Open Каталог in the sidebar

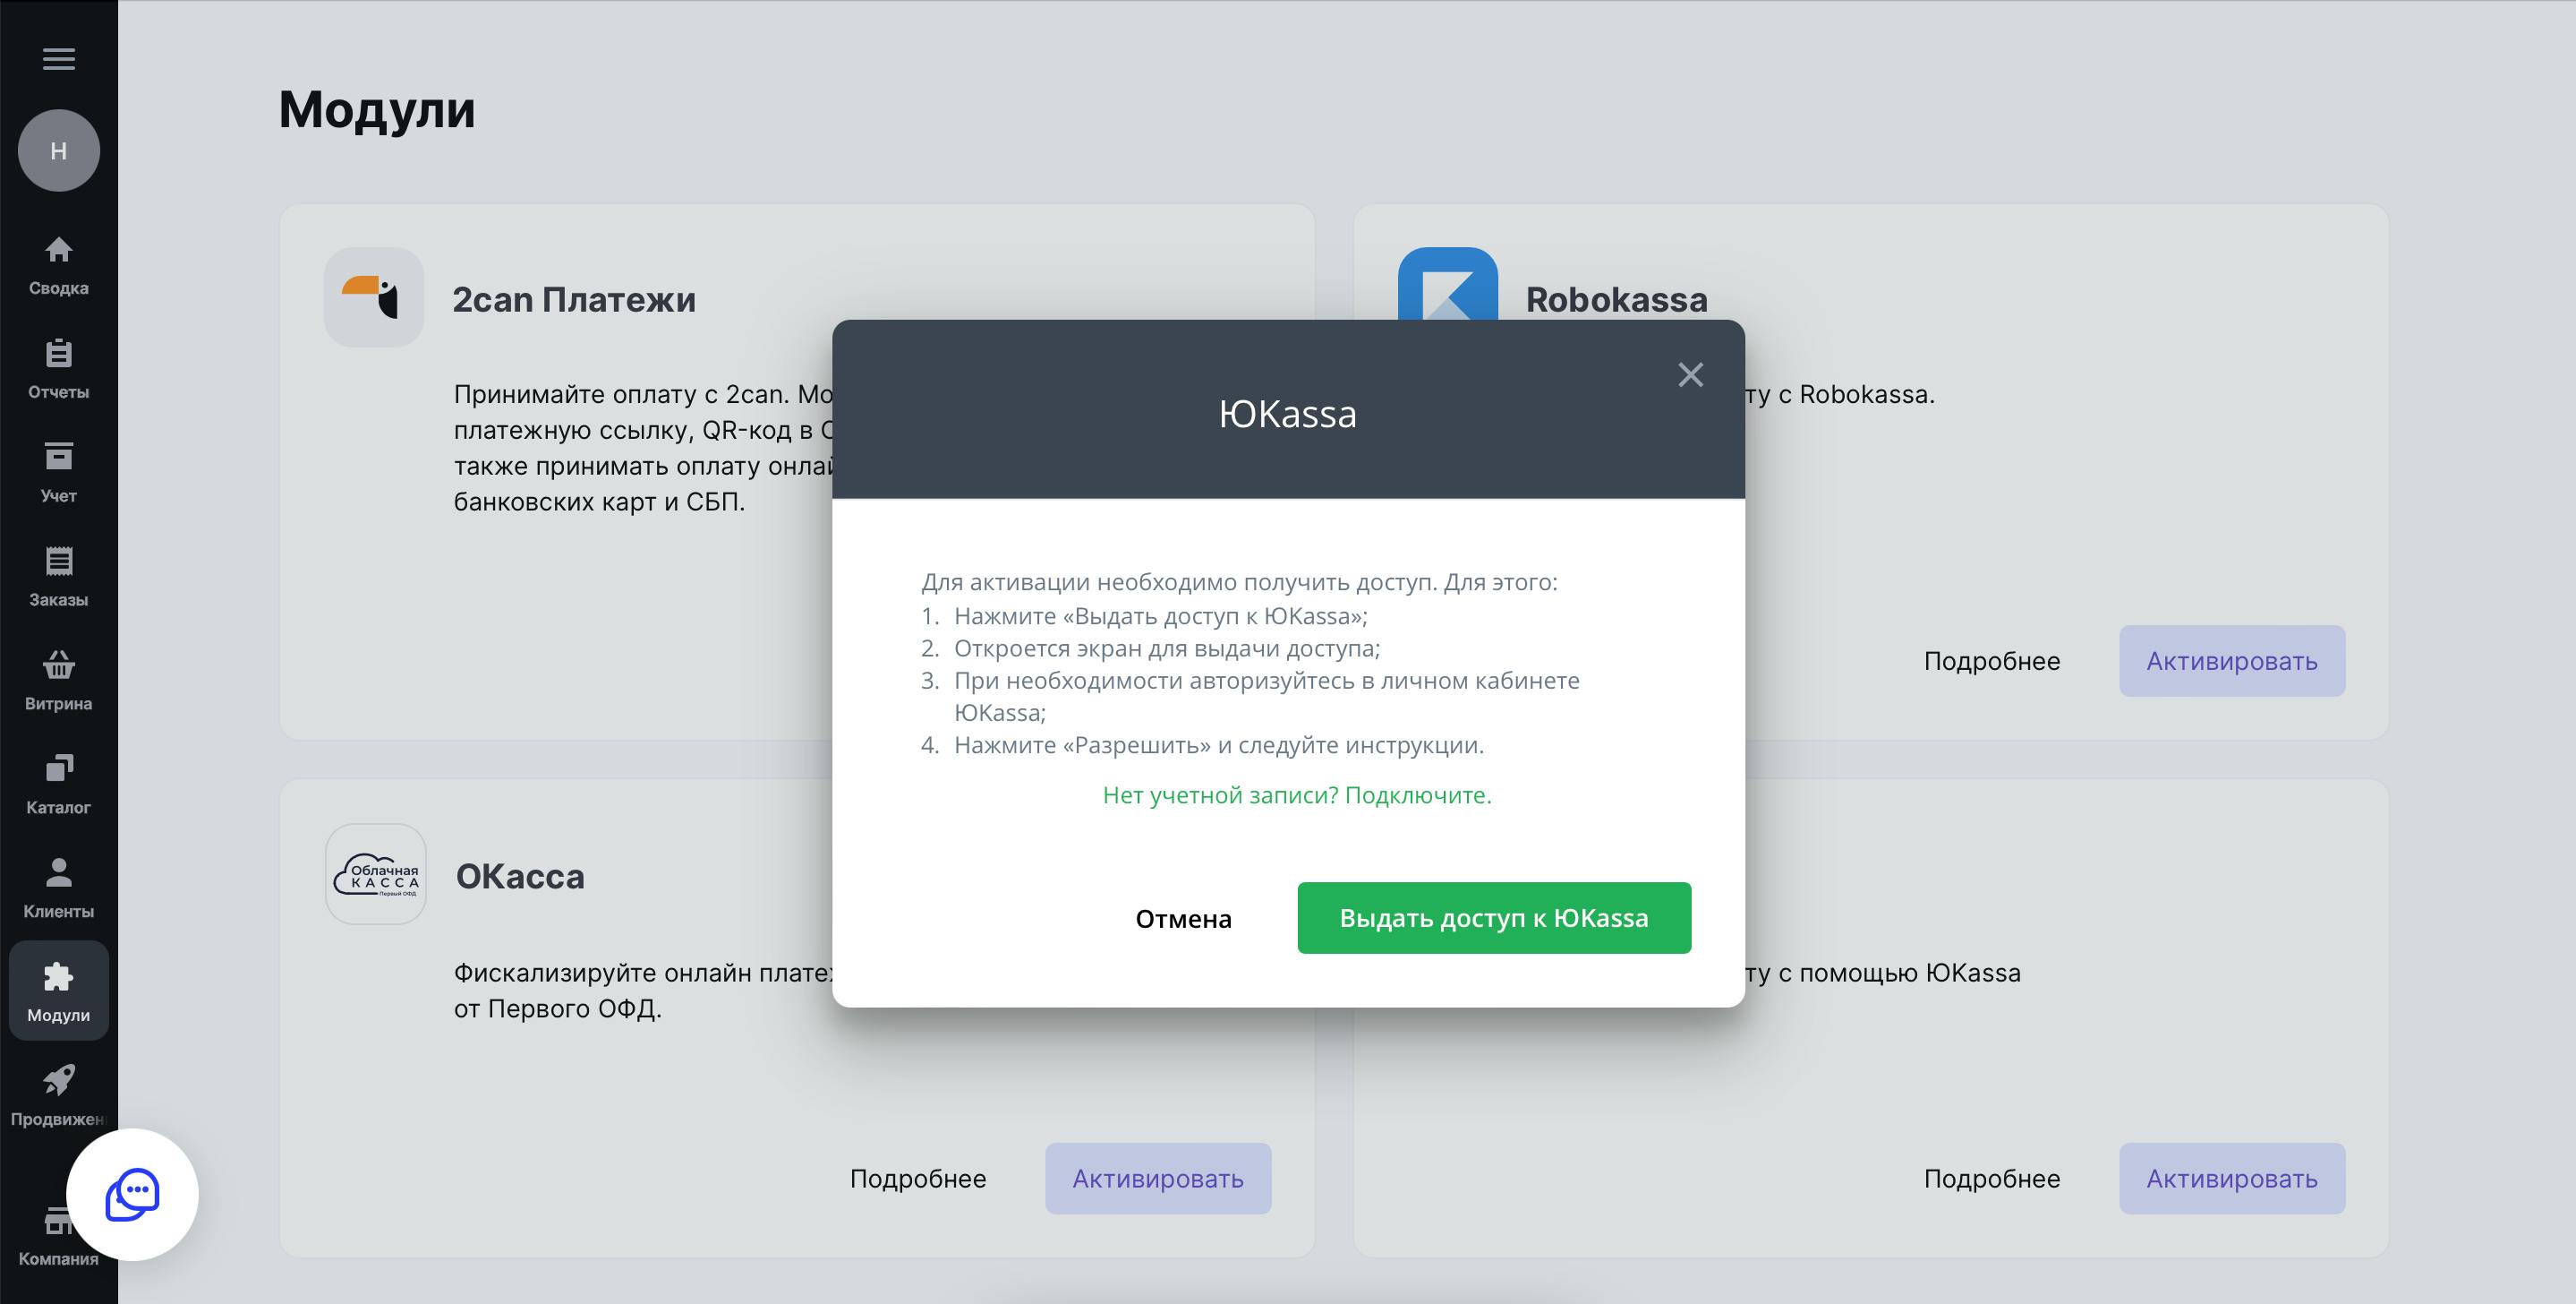59,785
